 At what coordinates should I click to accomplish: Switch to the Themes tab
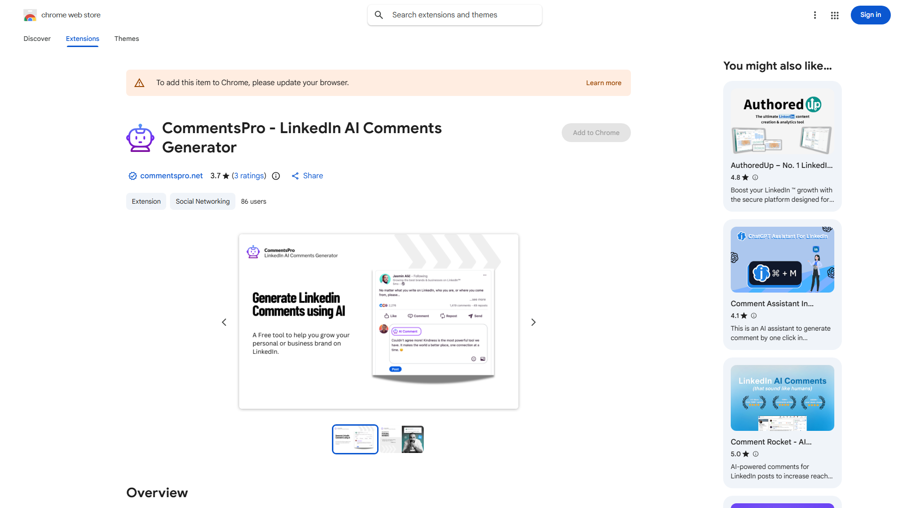coord(126,39)
